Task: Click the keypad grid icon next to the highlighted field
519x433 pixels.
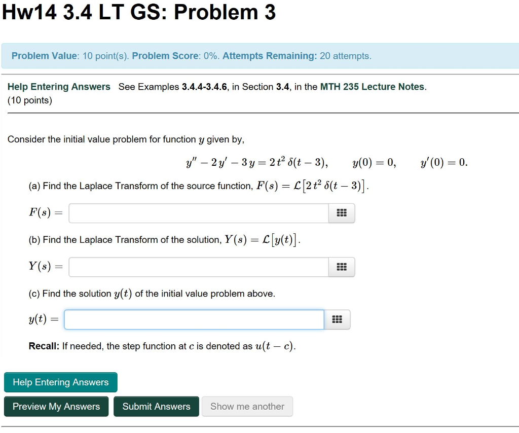Action: pyautogui.click(x=338, y=319)
